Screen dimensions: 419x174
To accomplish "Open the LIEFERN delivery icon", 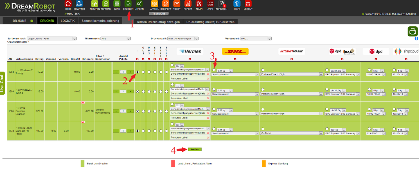I will 139,4.
